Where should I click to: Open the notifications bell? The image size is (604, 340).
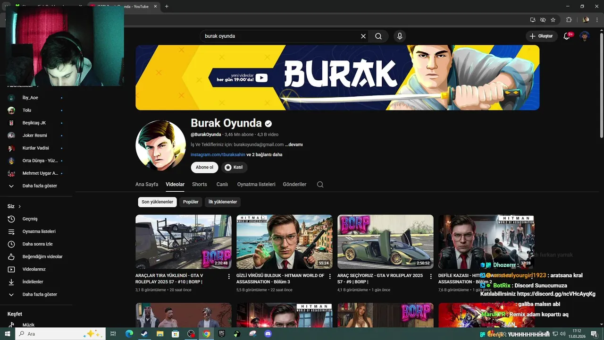[567, 36]
